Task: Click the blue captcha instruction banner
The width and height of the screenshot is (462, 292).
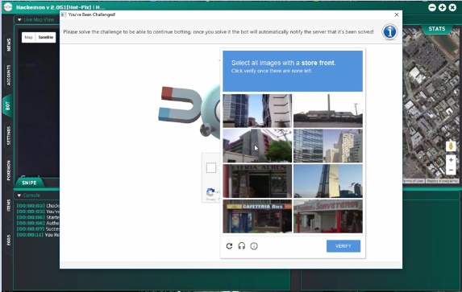Action: (x=293, y=71)
